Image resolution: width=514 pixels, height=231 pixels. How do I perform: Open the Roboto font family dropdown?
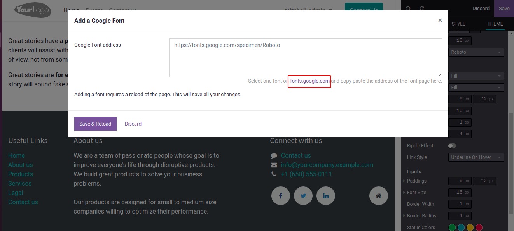[476, 52]
